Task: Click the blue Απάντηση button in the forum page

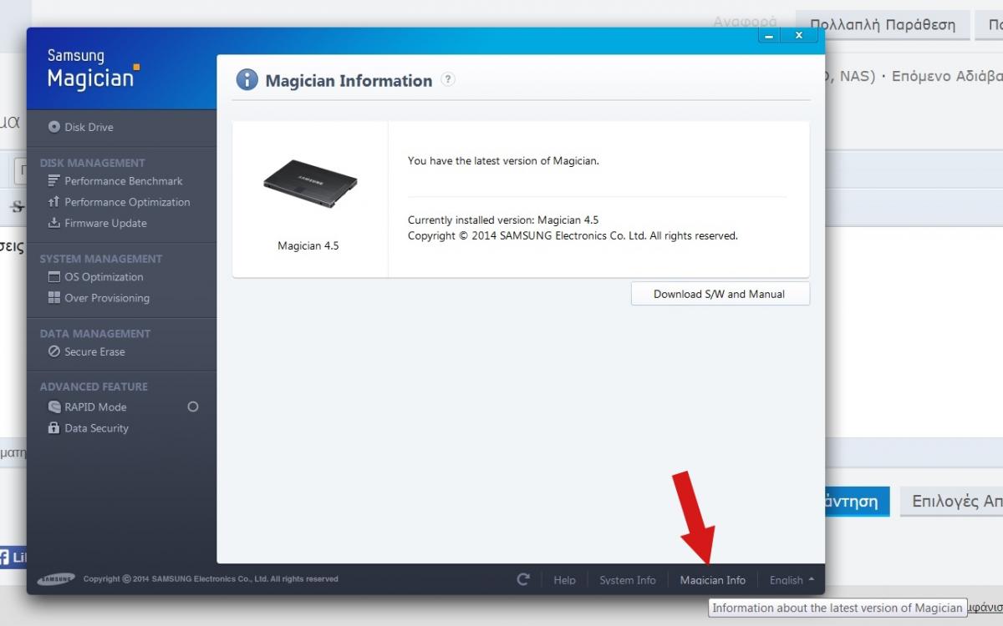Action: pyautogui.click(x=856, y=502)
